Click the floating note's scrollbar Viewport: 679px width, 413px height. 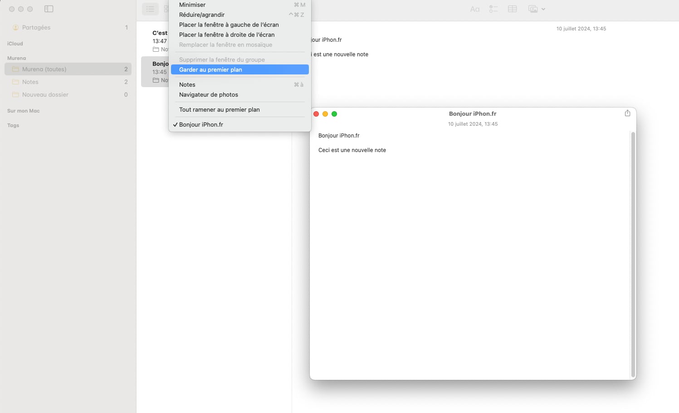click(633, 254)
